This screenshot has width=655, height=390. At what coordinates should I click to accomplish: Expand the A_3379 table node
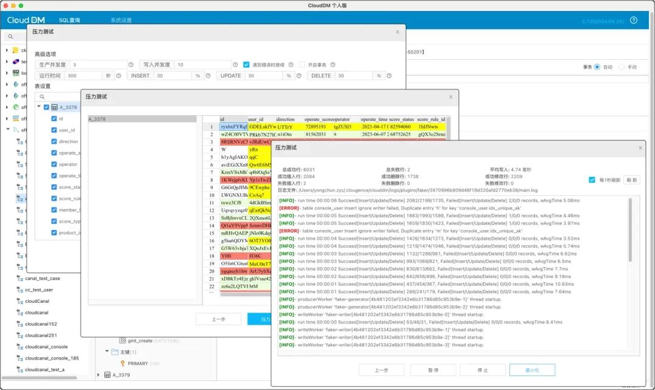click(99, 375)
